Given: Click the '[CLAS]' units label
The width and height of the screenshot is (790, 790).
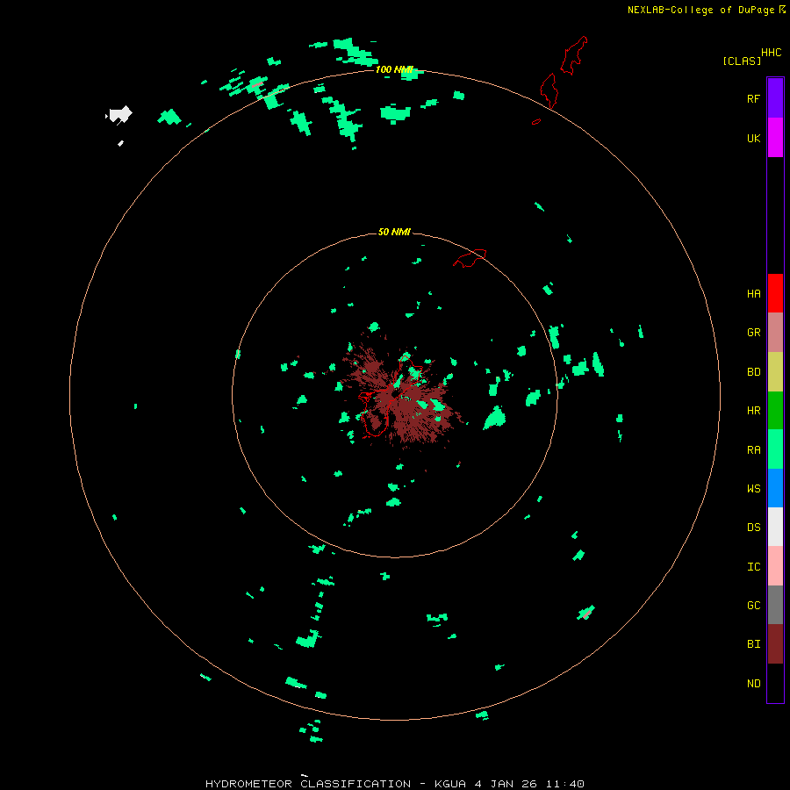Looking at the screenshot, I should [742, 61].
